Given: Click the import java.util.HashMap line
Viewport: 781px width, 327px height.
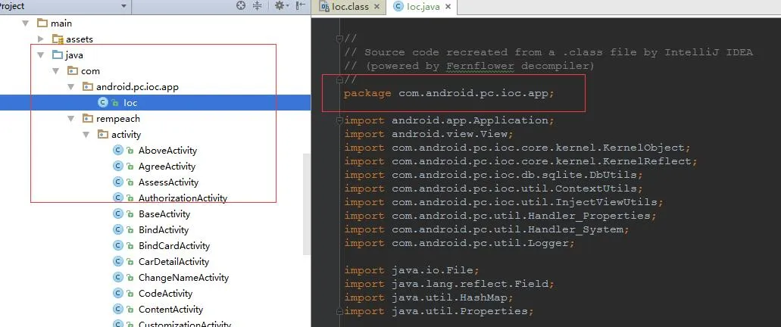Looking at the screenshot, I should [429, 297].
